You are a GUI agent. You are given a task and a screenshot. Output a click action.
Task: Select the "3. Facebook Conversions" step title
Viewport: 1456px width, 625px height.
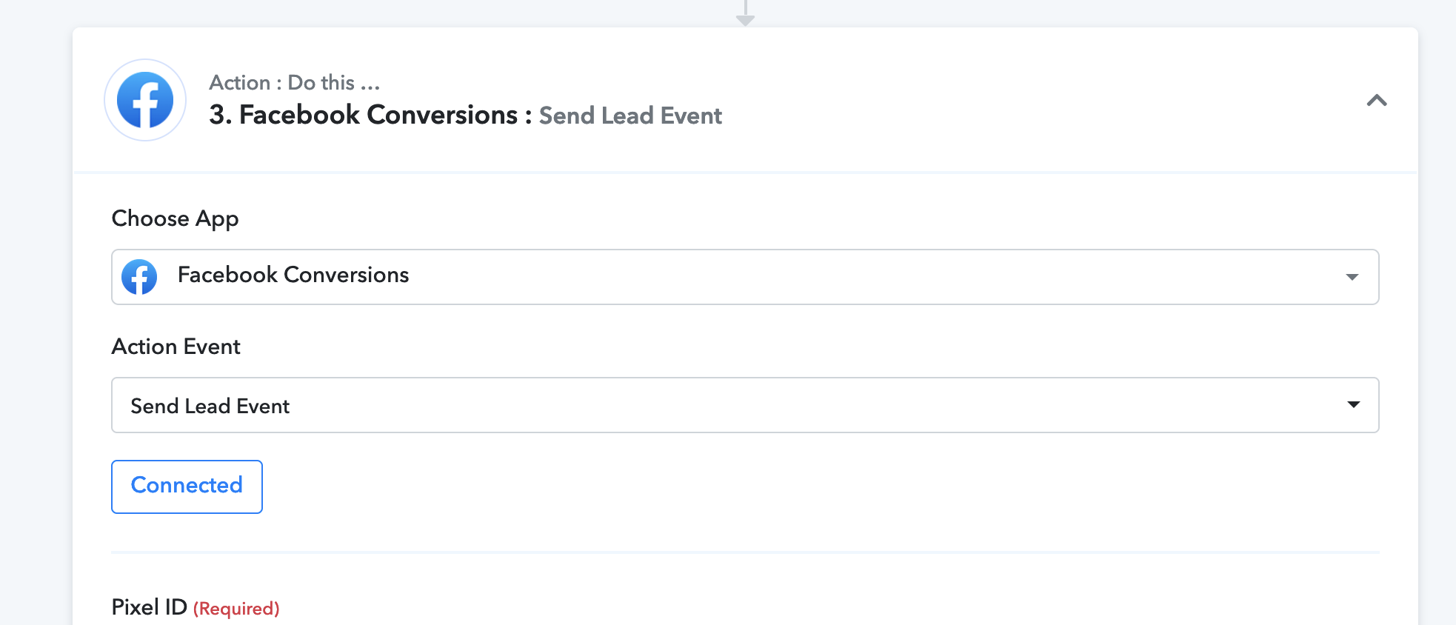[x=363, y=115]
